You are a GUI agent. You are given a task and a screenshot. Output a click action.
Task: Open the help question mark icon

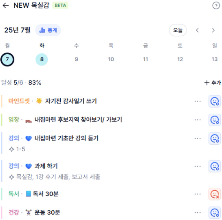(x=216, y=6)
